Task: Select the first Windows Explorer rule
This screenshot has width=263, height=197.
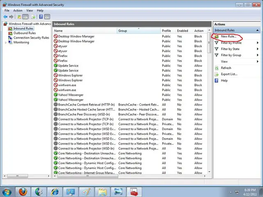Action: point(130,76)
